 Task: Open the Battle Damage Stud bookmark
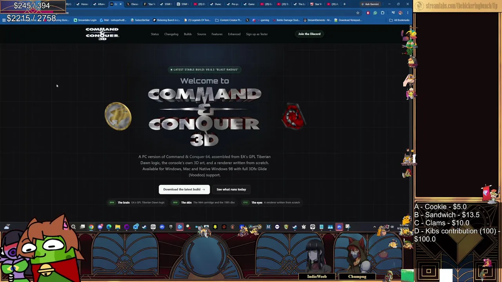(x=286, y=20)
